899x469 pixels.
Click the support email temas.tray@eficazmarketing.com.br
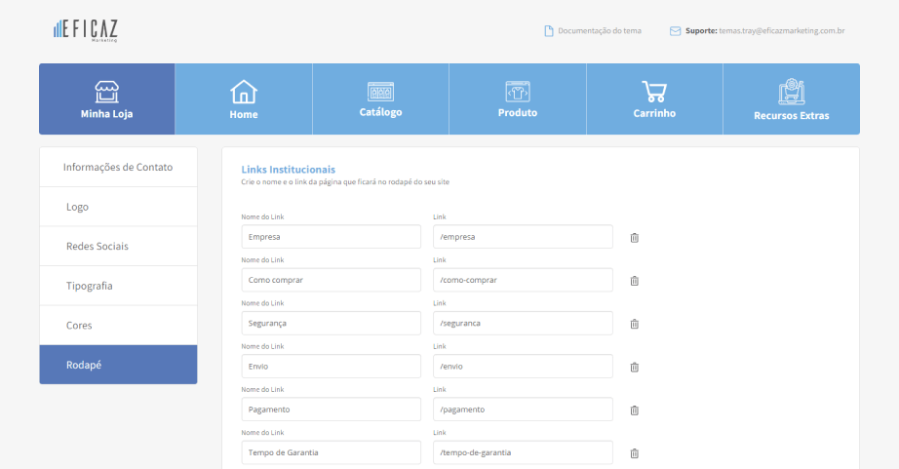(x=782, y=31)
